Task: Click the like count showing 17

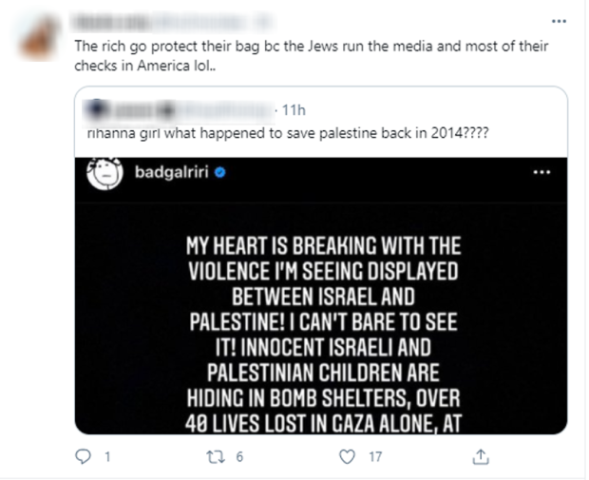Action: point(375,457)
